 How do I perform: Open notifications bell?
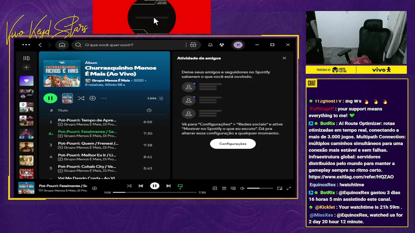210,45
